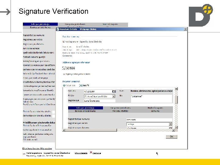Select Darījuma pieteikums tab in document snapshot
This screenshot has height=165, width=220.
pyautogui.click(x=120, y=108)
